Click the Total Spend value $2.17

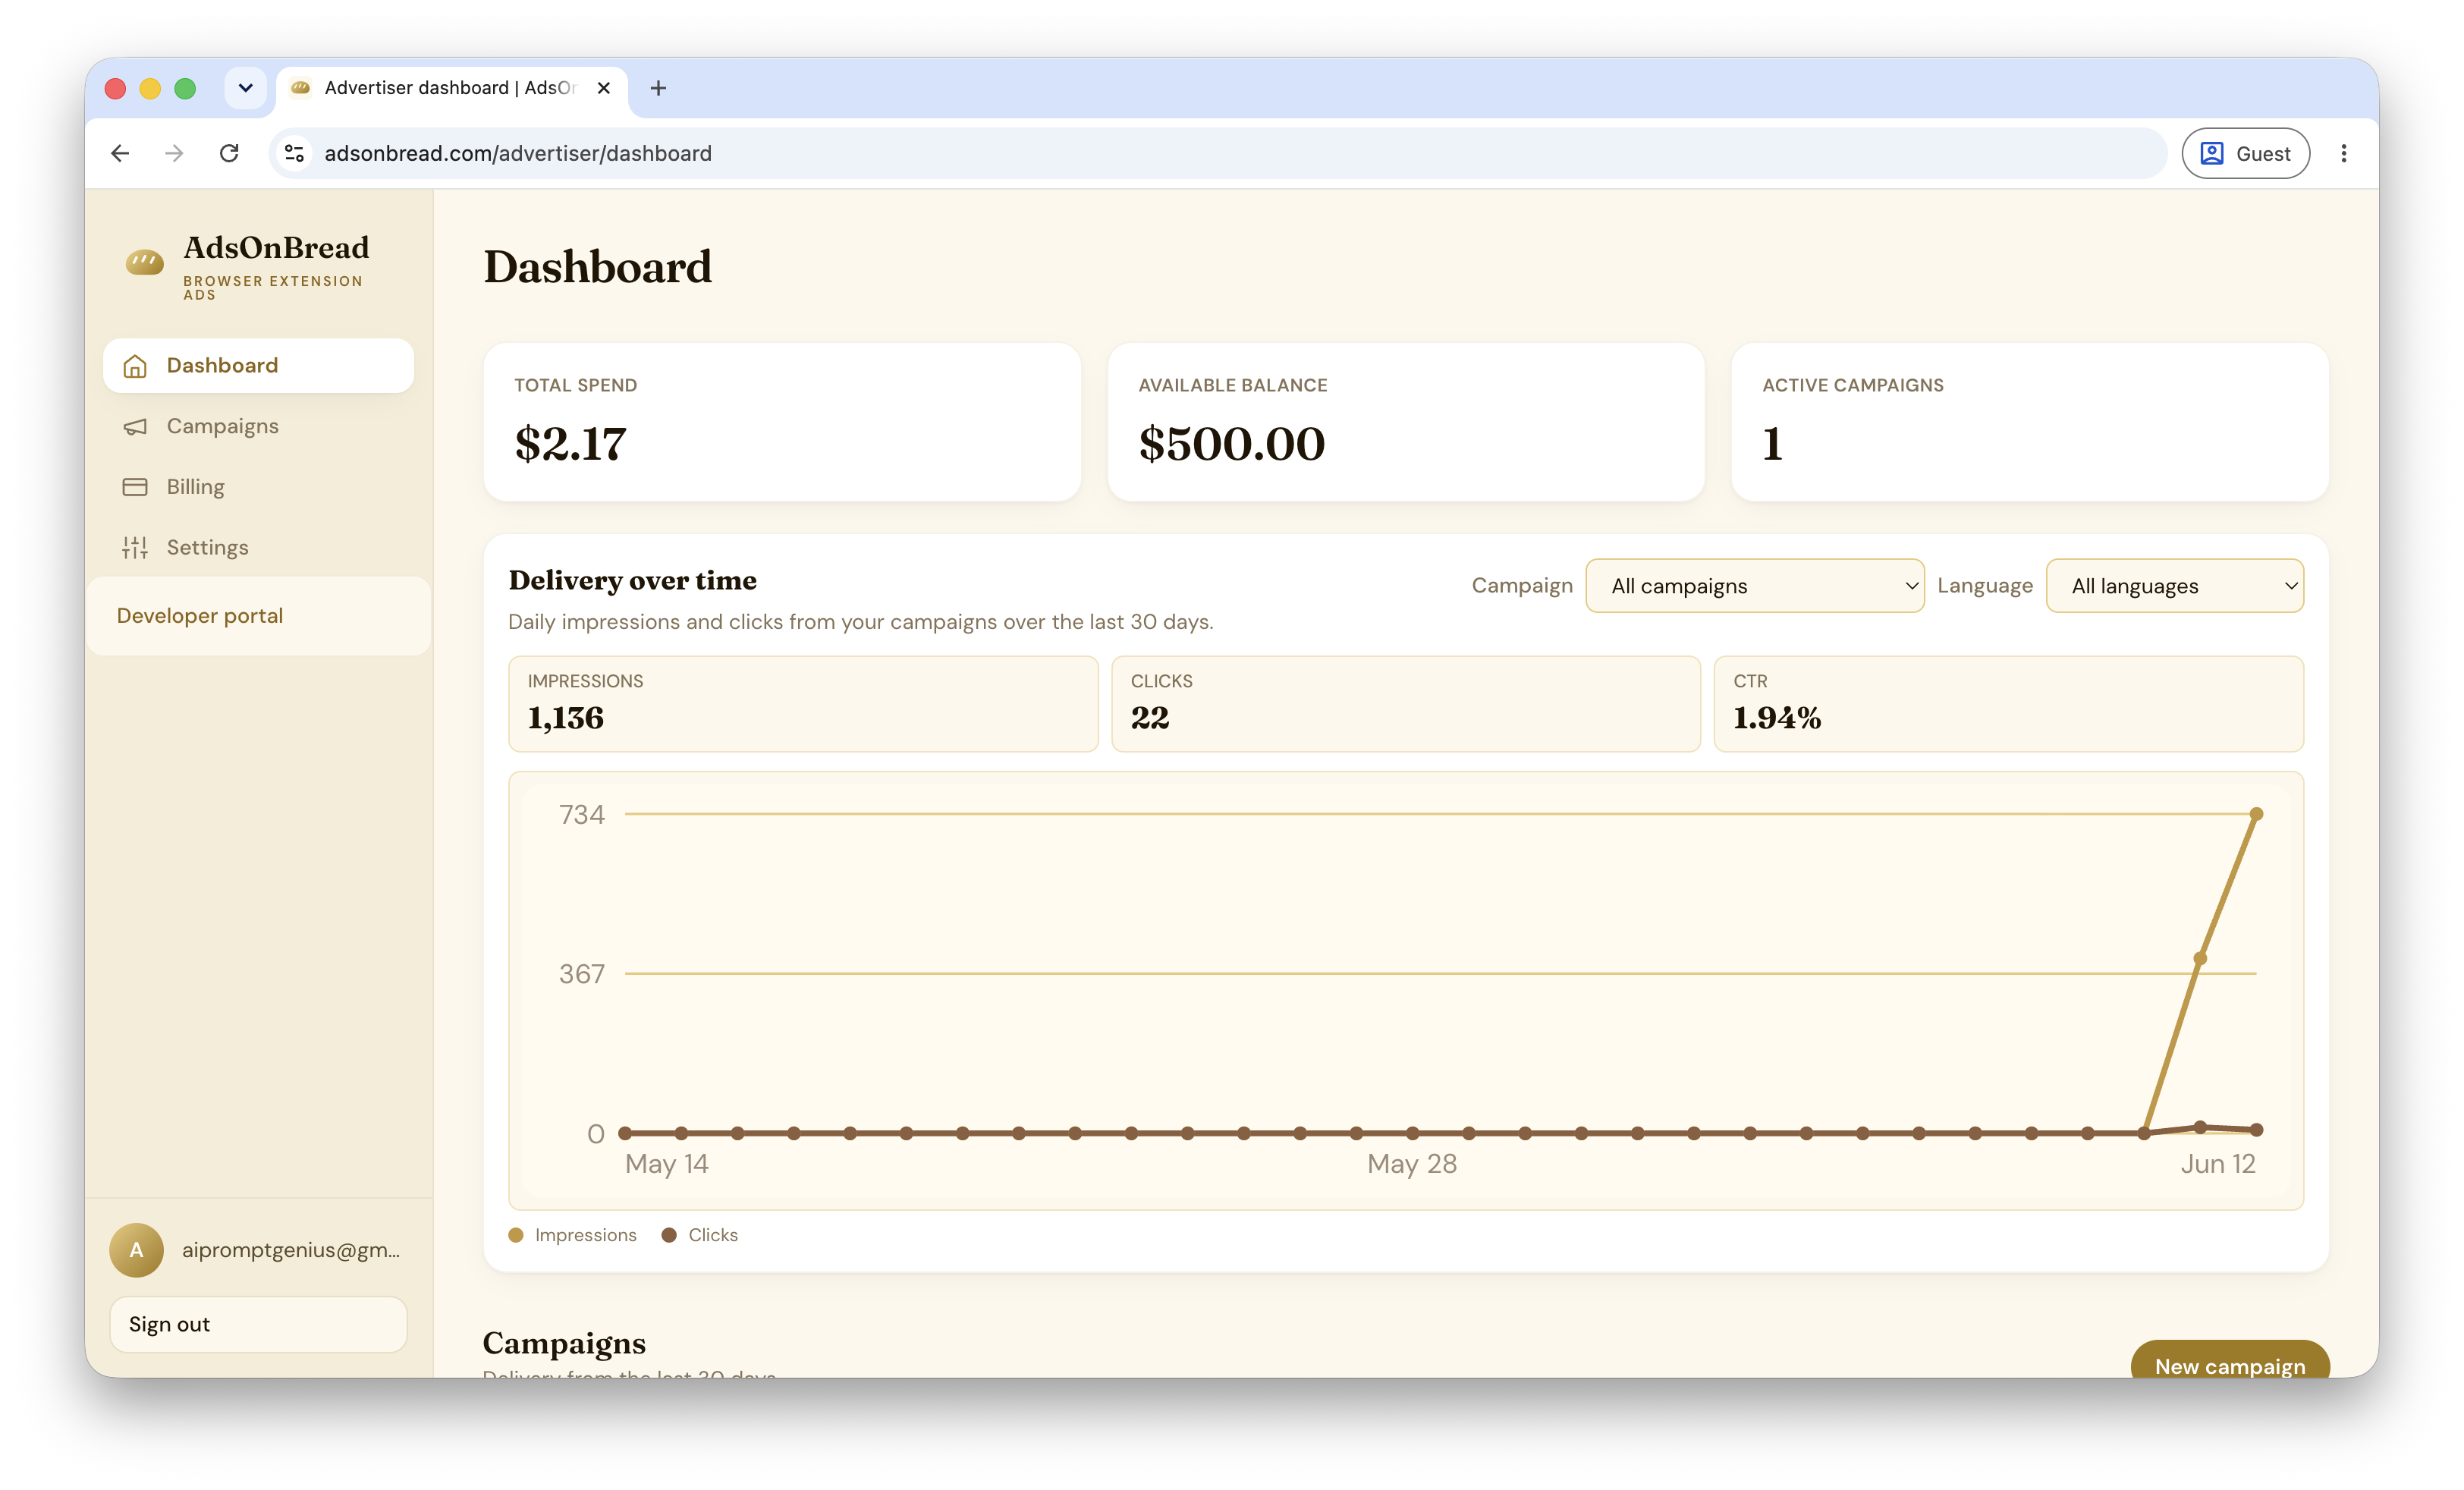(570, 443)
